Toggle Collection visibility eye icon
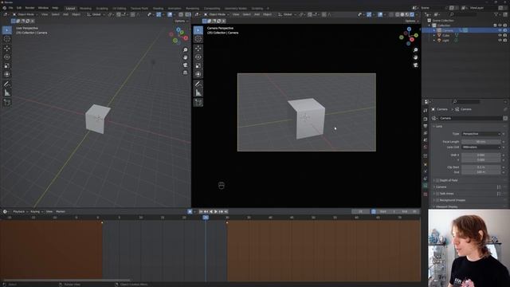Image resolution: width=510 pixels, height=287 pixels. [500, 25]
